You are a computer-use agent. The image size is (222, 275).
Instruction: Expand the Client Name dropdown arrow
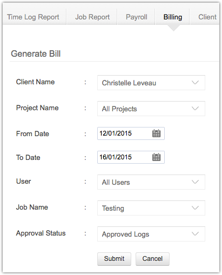[195, 83]
